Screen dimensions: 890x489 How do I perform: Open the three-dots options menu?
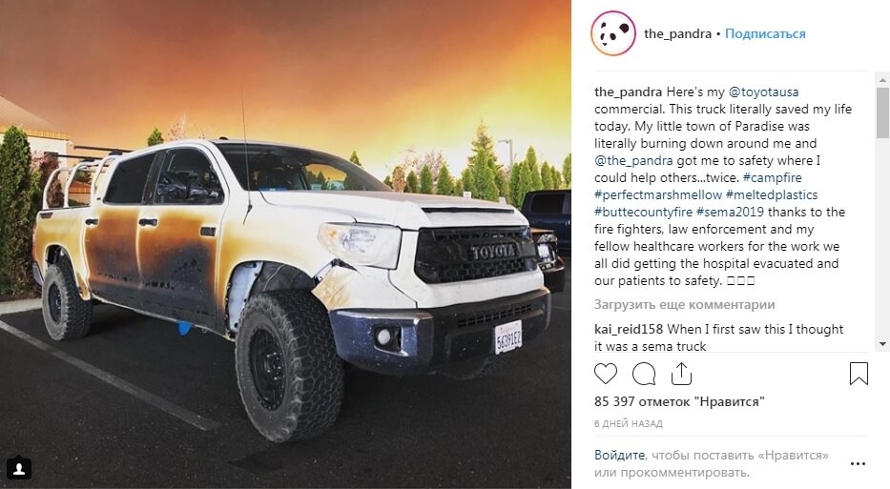click(858, 463)
